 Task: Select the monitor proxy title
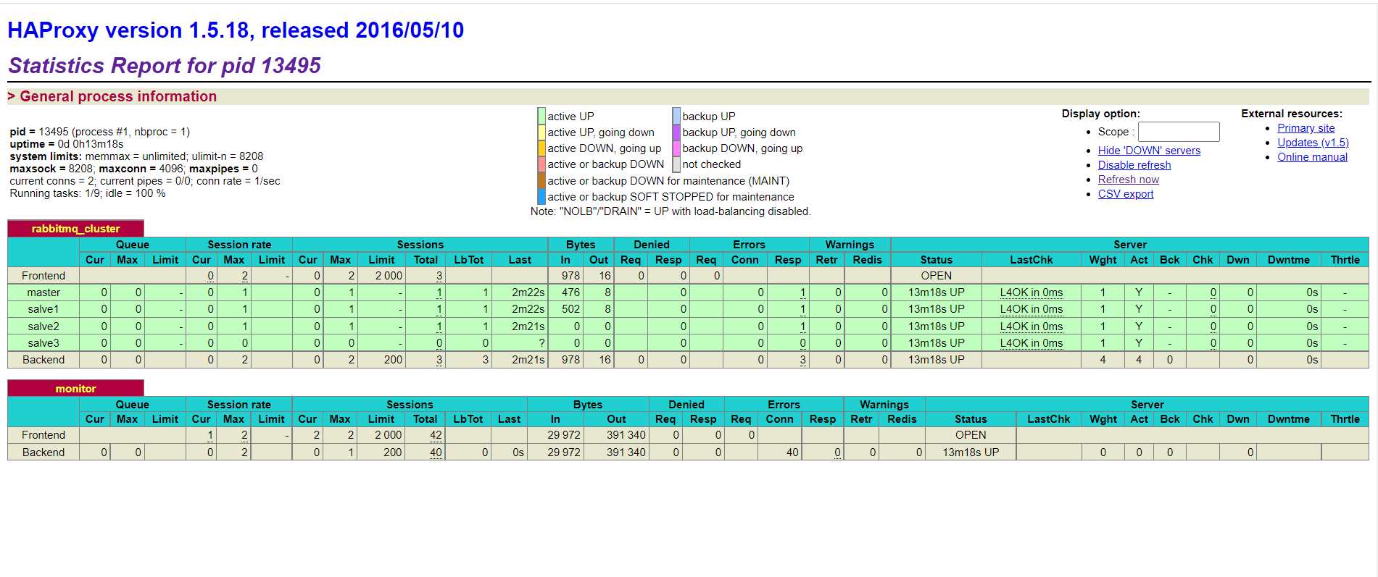click(75, 389)
